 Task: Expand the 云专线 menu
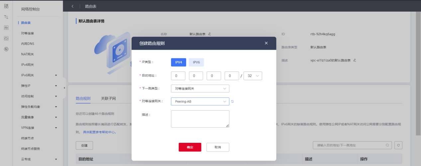point(56,159)
